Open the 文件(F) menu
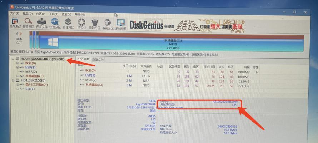The height and width of the screenshot is (143, 318). click(x=15, y=14)
